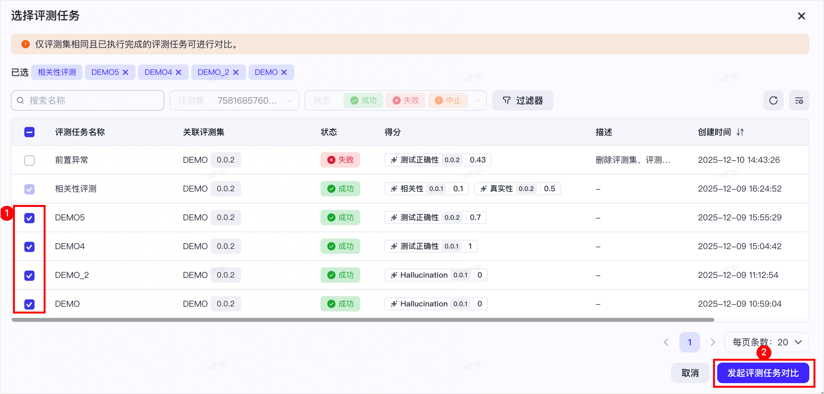Uncheck the DEMO4 row checkbox

coord(29,247)
